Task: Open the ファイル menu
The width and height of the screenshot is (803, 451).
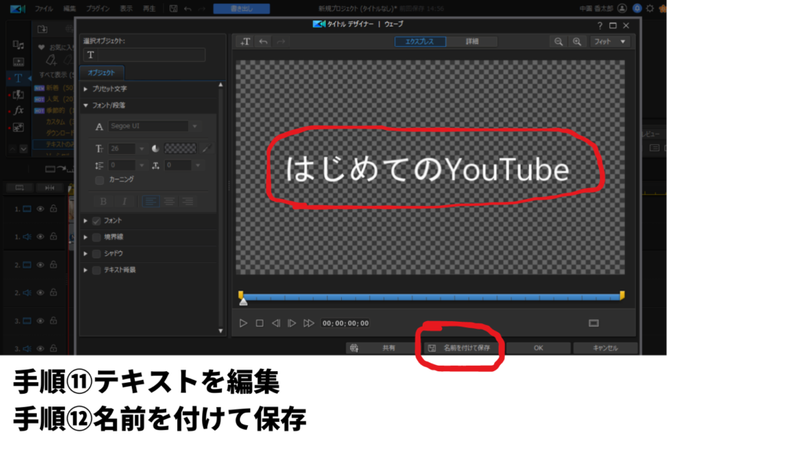Action: point(44,9)
